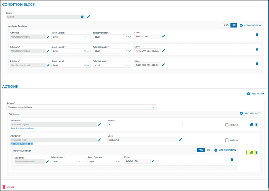Image resolution: width=269 pixels, height=191 pixels.
Task: Check Ask Later for Propulsion type
Action: (x=227, y=140)
